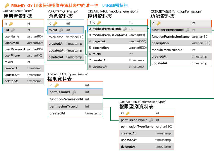This screenshot has width=215, height=152.
Task: Click the grey key icon next to uId
Action: pyautogui.click(x=13, y=30)
